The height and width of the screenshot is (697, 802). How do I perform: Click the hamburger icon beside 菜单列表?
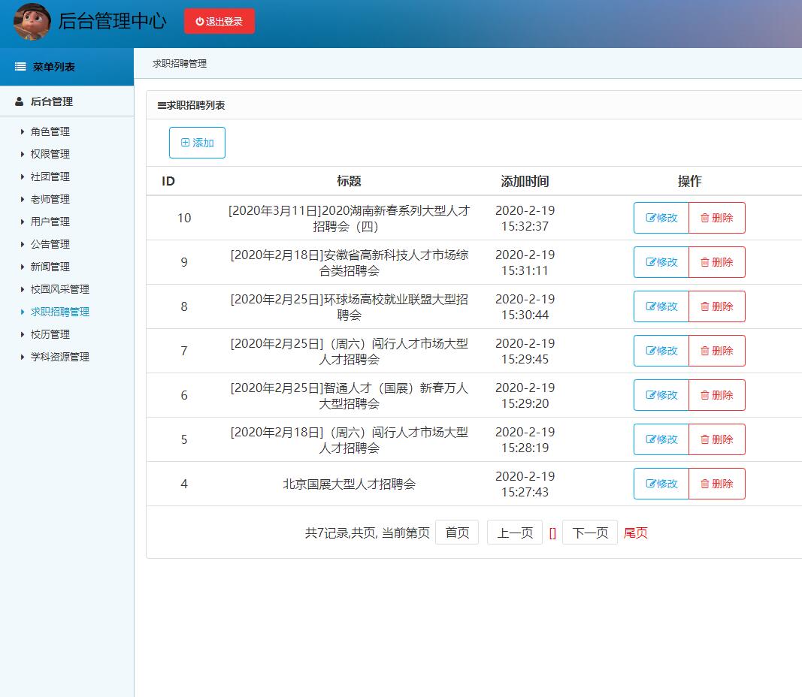click(x=20, y=66)
